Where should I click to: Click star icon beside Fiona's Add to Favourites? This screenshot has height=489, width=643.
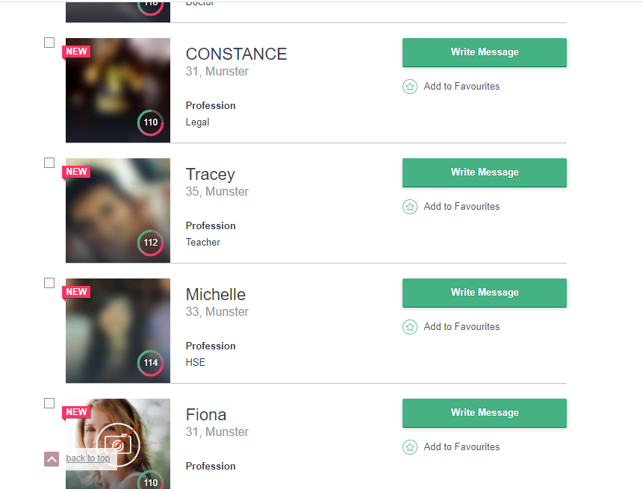410,446
